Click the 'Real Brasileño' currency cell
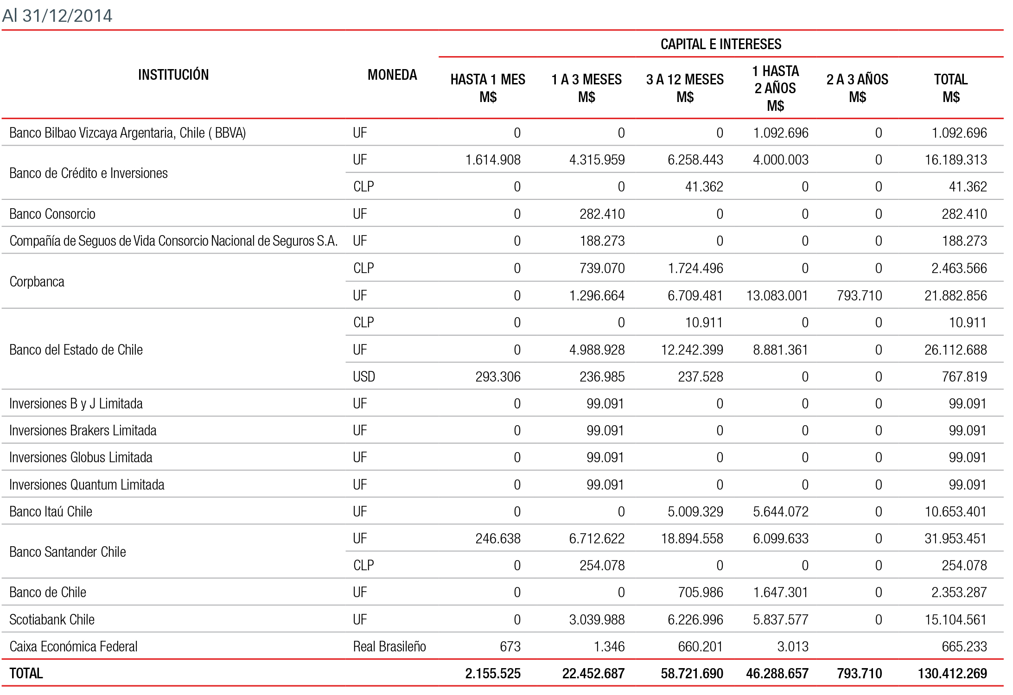This screenshot has height=695, width=1013. [389, 647]
